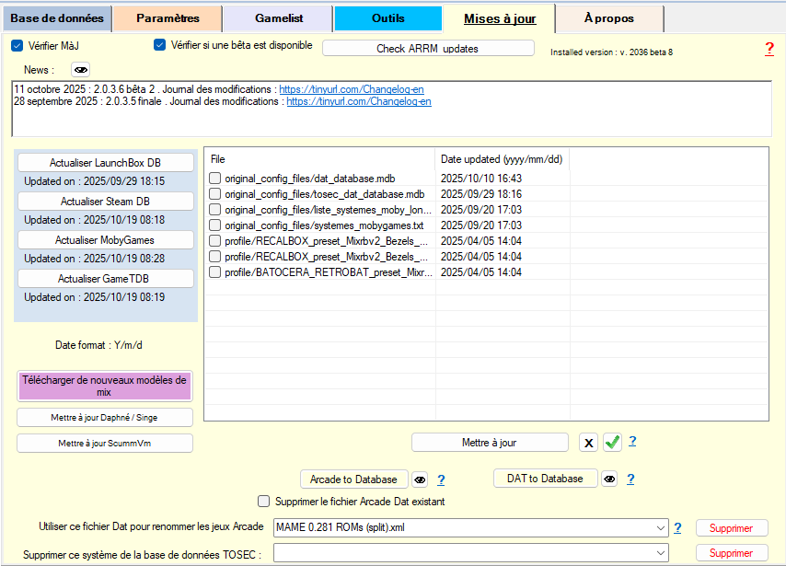Open help icon next to MAME dat dropdown
The height and width of the screenshot is (566, 786).
point(677,527)
